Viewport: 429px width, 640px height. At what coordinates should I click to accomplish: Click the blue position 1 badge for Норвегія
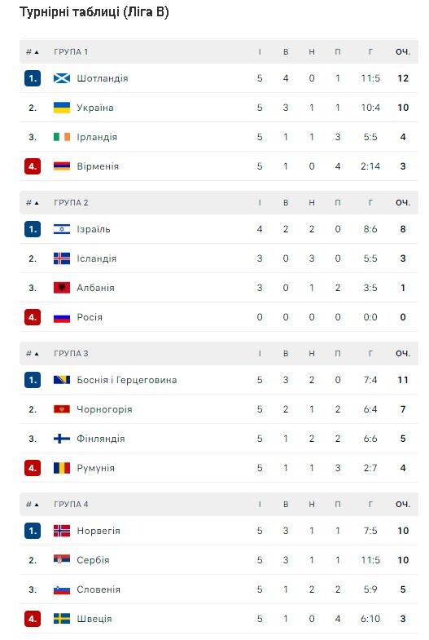[x=33, y=531]
